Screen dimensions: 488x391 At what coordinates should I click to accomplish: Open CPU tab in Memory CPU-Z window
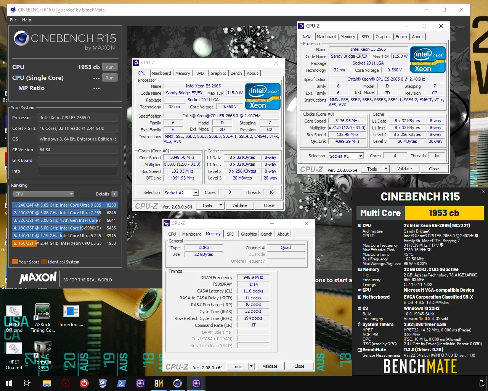pyautogui.click(x=172, y=234)
